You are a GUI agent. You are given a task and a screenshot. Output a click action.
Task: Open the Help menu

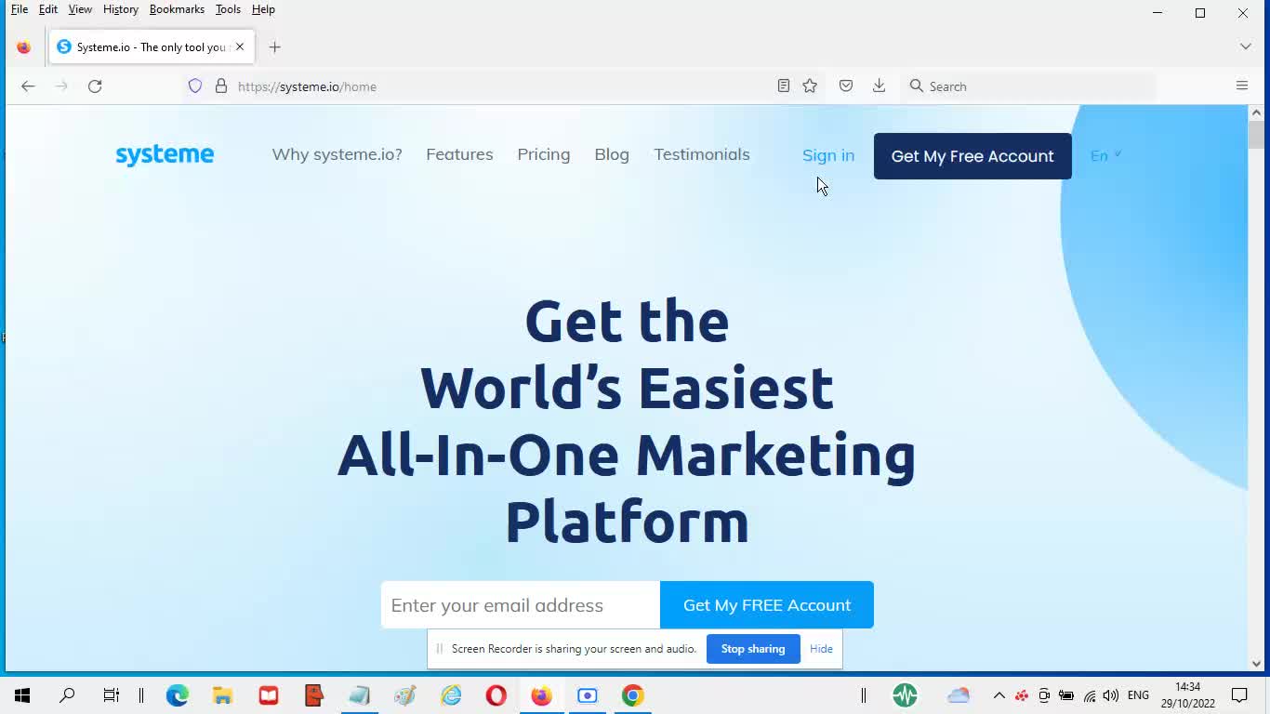tap(263, 9)
